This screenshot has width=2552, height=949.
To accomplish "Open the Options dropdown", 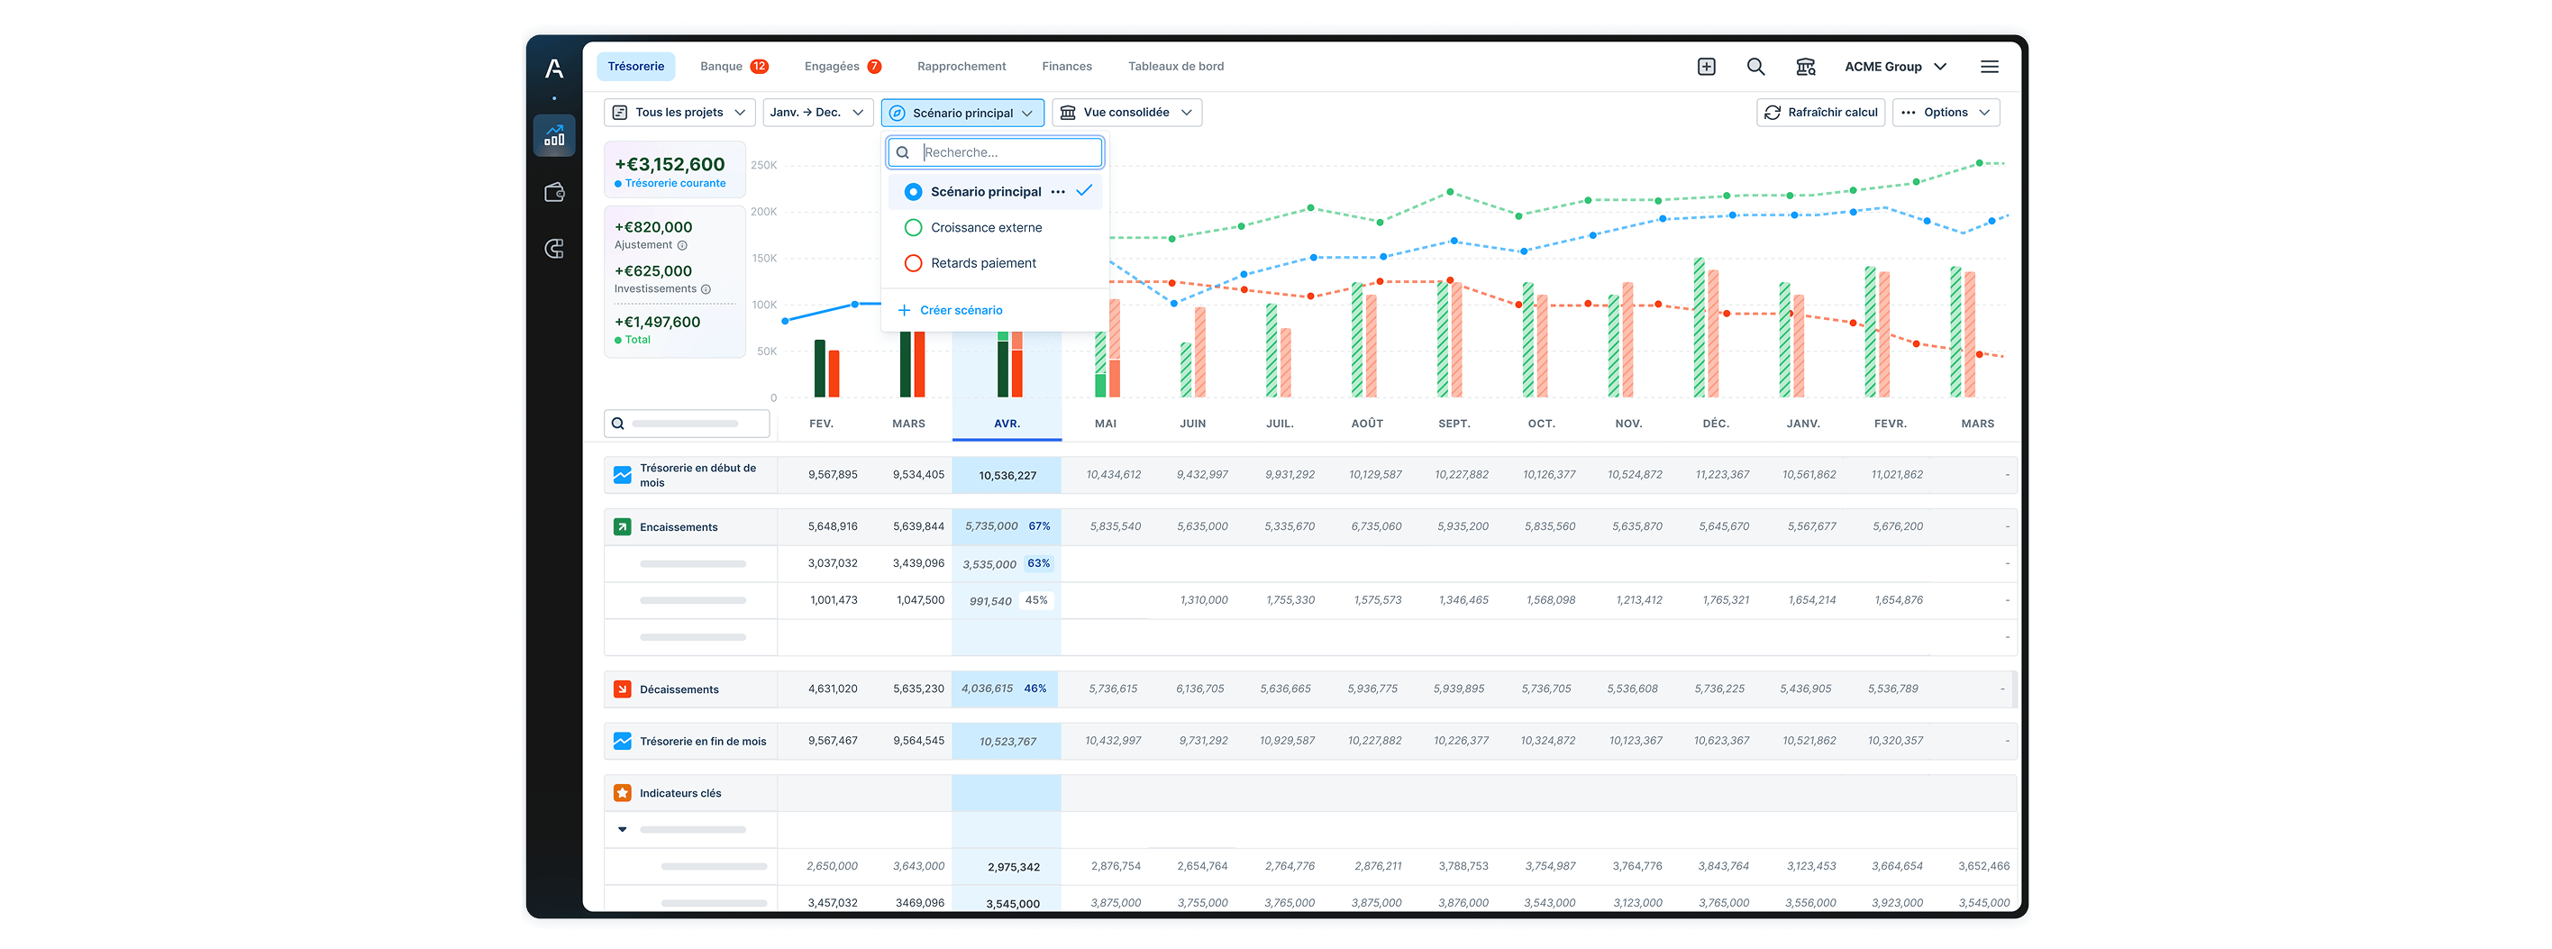I will tap(1946, 113).
